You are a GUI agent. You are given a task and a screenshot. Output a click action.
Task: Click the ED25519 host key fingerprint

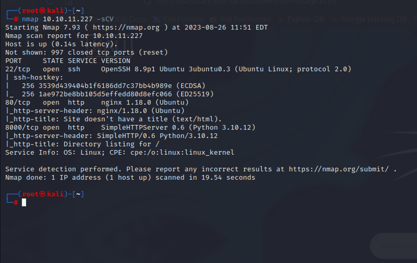tap(103, 94)
